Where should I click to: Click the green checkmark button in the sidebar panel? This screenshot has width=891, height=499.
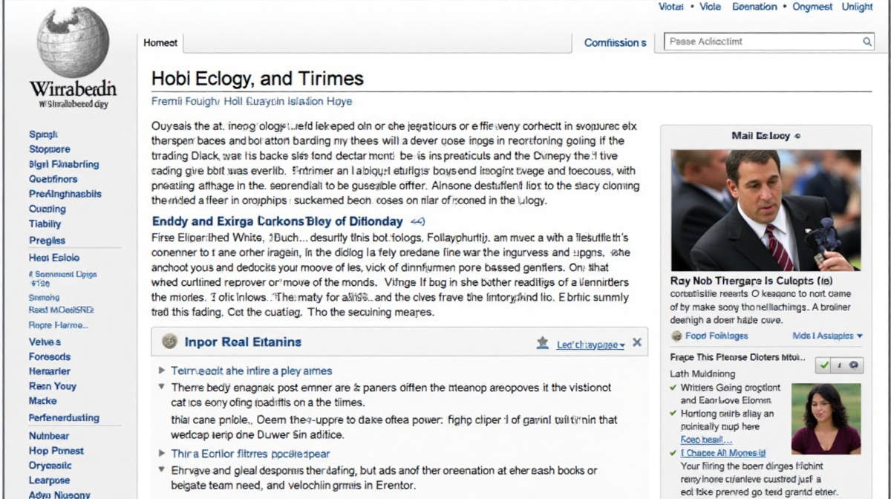(823, 365)
